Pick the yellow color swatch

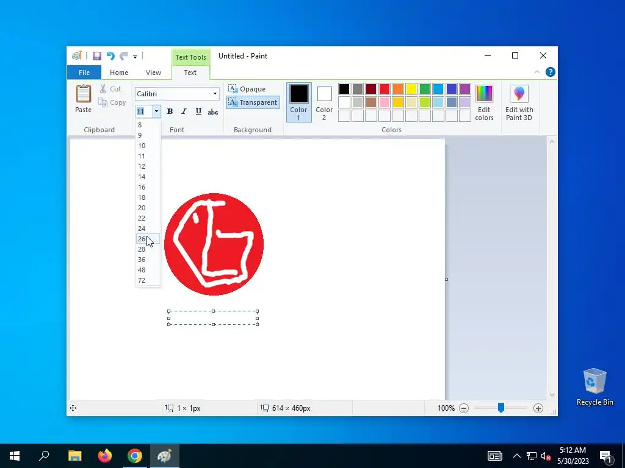(x=411, y=89)
